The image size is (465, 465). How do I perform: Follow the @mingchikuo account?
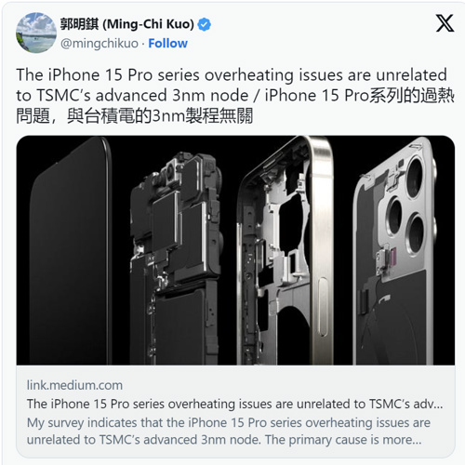coord(167,44)
